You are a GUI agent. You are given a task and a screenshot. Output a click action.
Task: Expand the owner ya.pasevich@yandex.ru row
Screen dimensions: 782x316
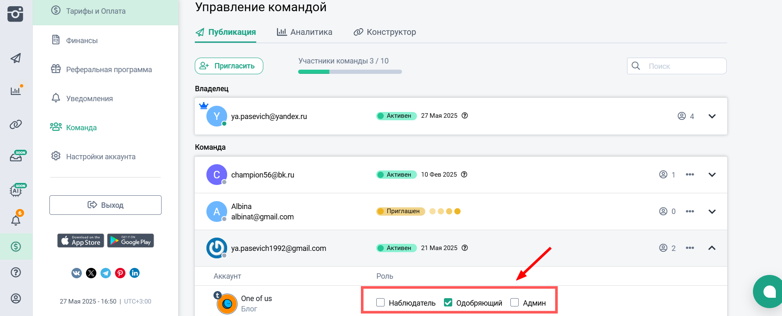point(712,116)
